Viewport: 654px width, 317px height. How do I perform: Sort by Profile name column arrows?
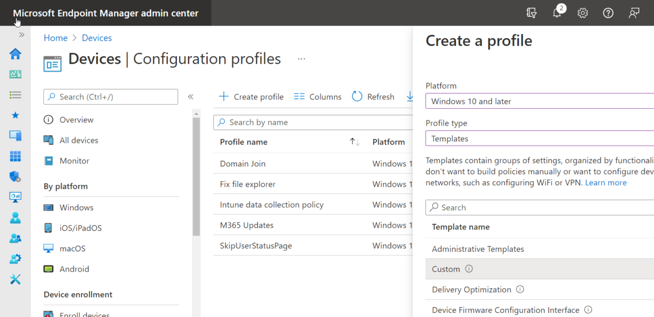click(x=355, y=142)
